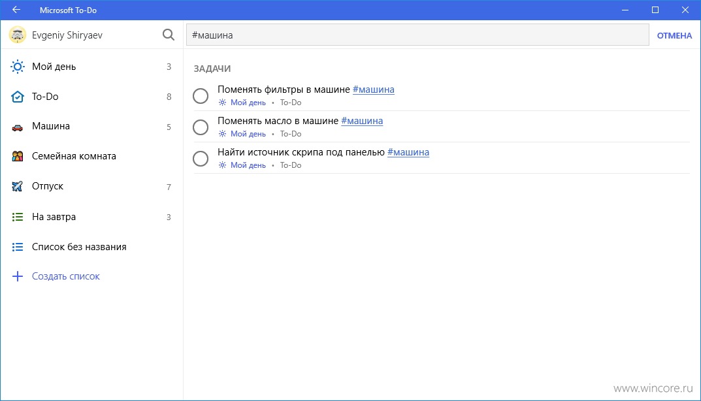The height and width of the screenshot is (401, 701).
Task: Open the На завтра list
Action: point(91,217)
